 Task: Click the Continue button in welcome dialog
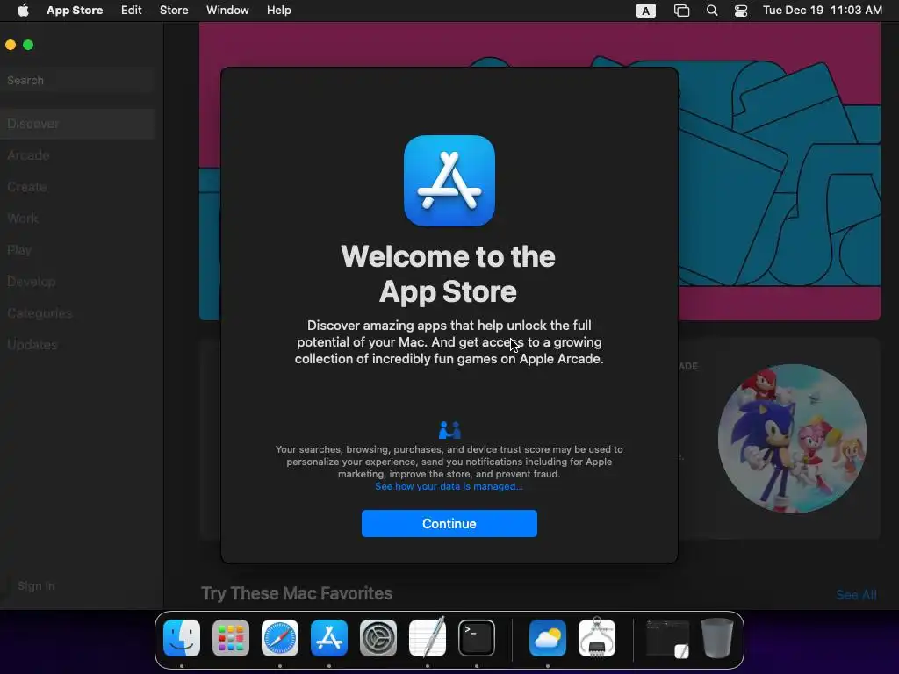coord(449,523)
